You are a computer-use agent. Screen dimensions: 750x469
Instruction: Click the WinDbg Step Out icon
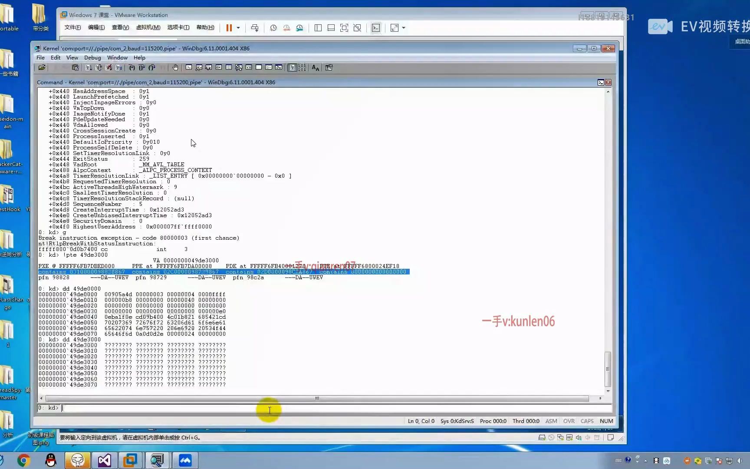coord(152,67)
